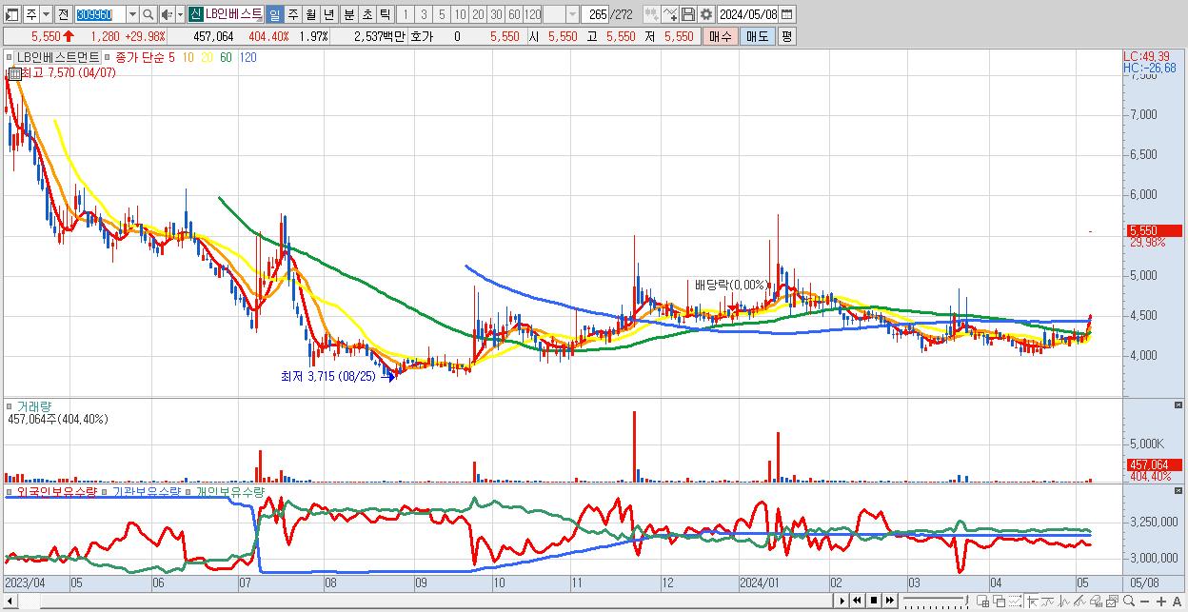Click the chart screenshot icon beside bottom magnifier
The image size is (1188, 612).
coord(1112,602)
